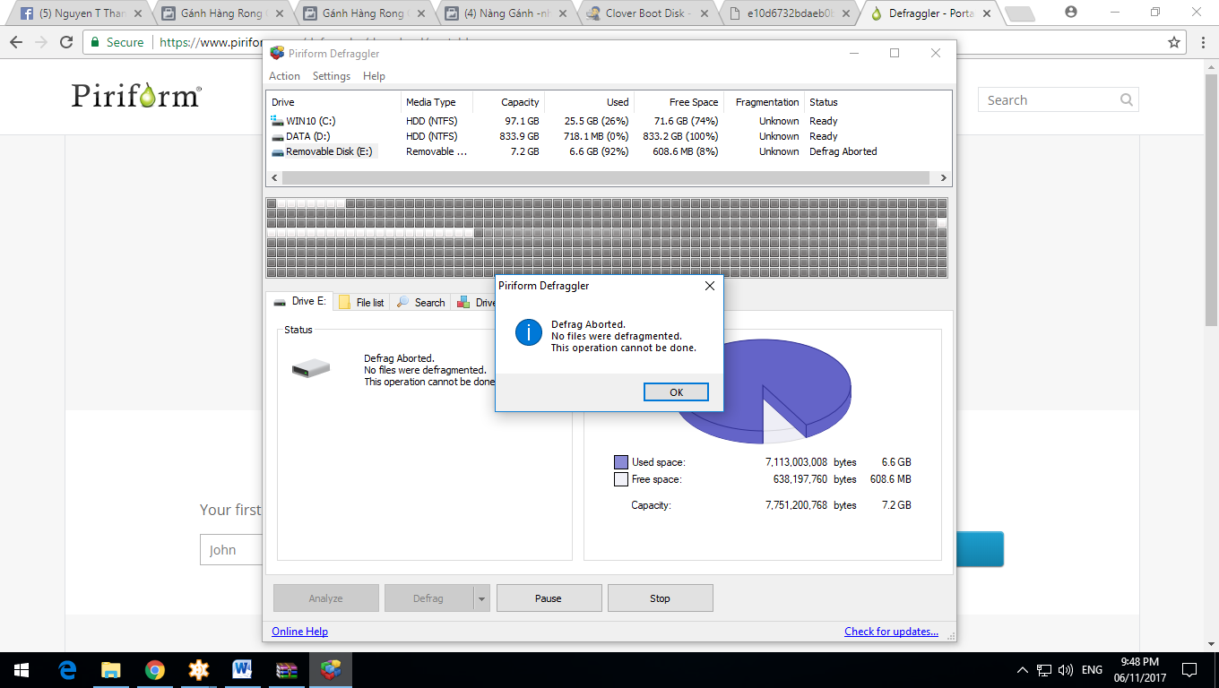The height and width of the screenshot is (688, 1219).
Task: Click the File list folder icon
Action: point(344,303)
